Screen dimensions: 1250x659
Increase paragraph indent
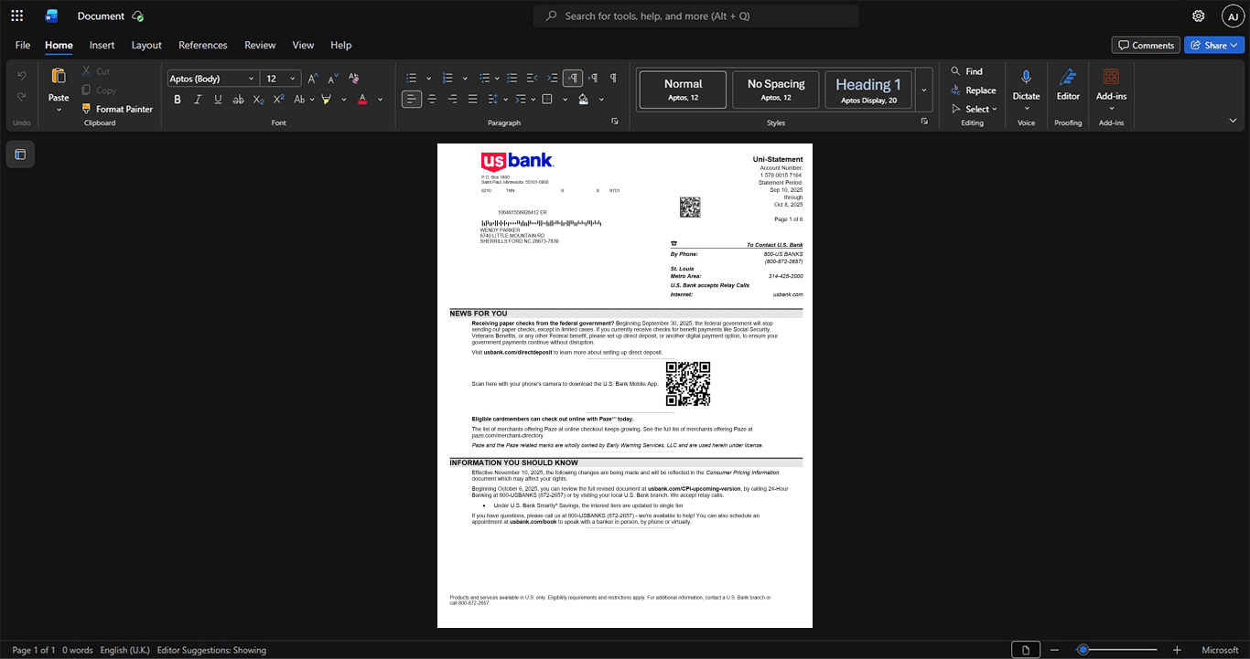coord(553,79)
